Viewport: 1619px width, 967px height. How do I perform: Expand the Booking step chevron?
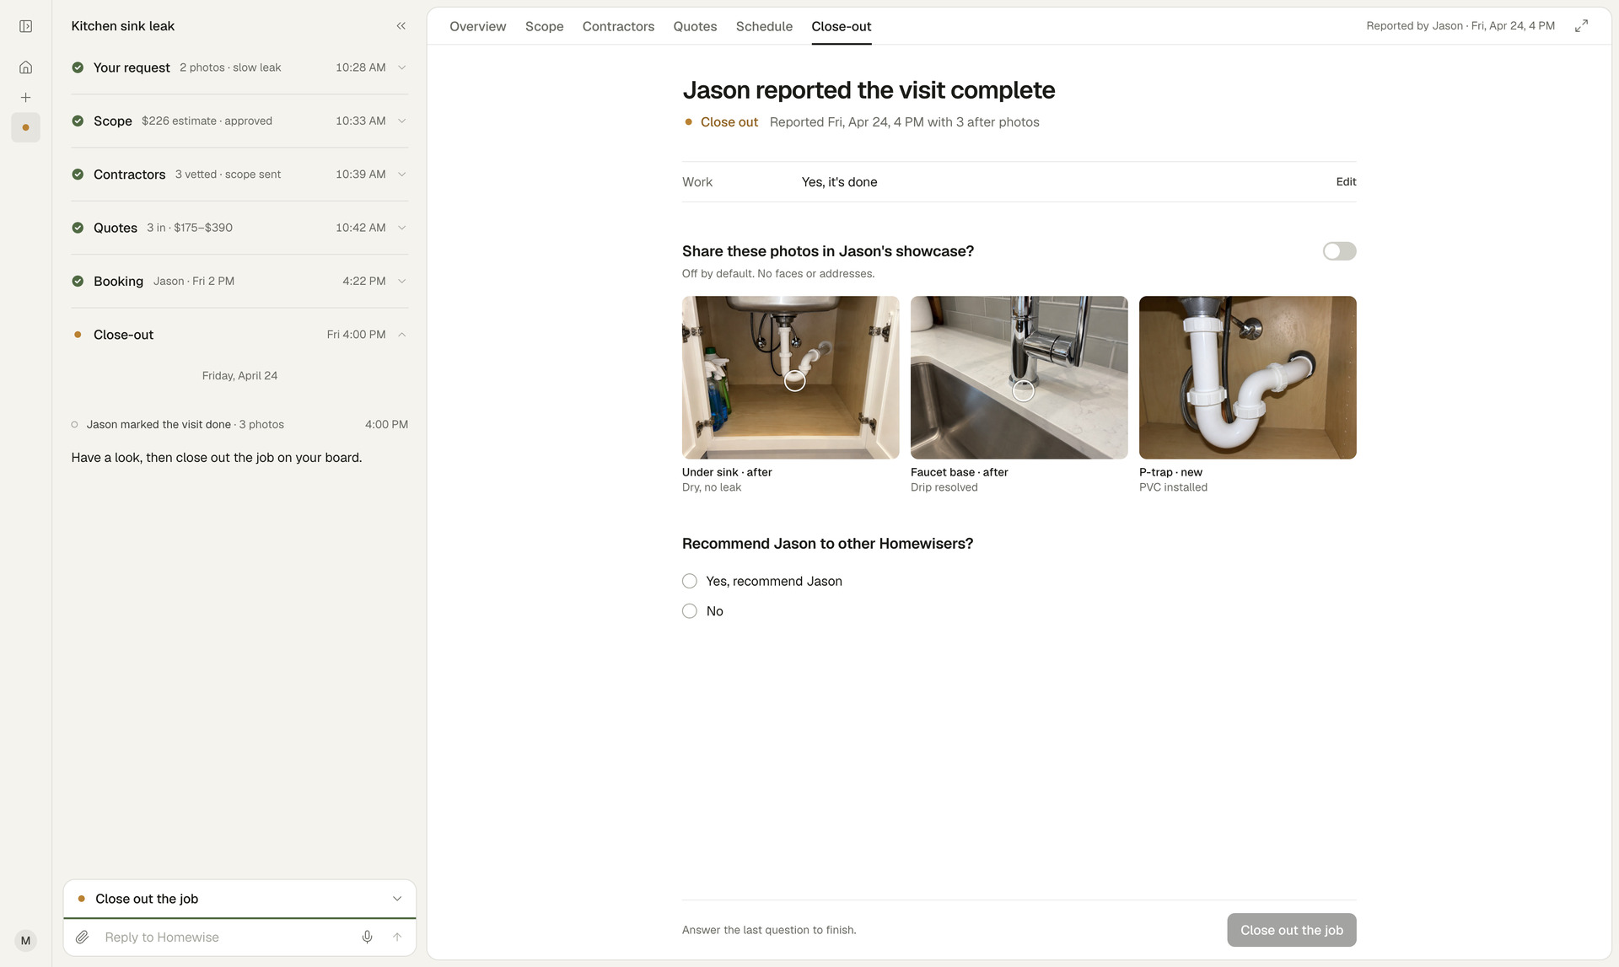[401, 281]
